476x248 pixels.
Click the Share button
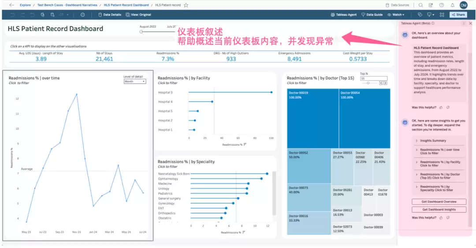point(458,15)
